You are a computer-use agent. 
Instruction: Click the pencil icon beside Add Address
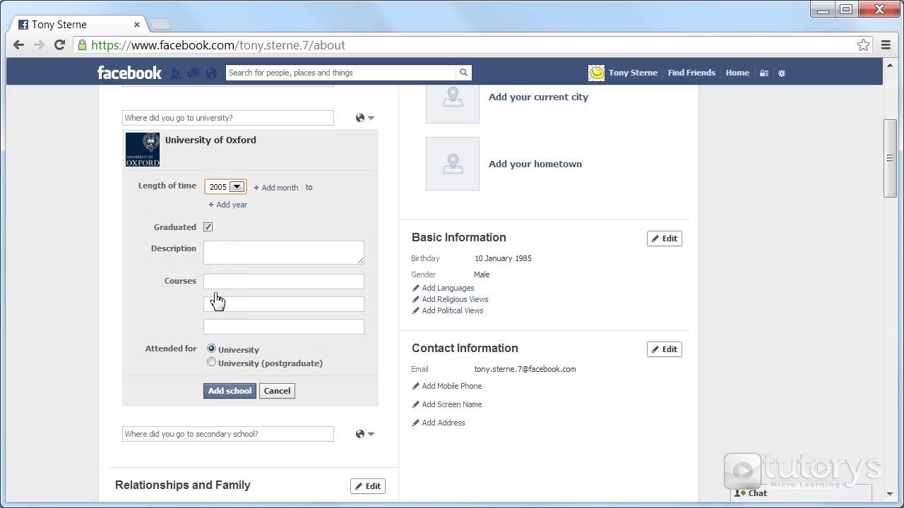tap(416, 423)
